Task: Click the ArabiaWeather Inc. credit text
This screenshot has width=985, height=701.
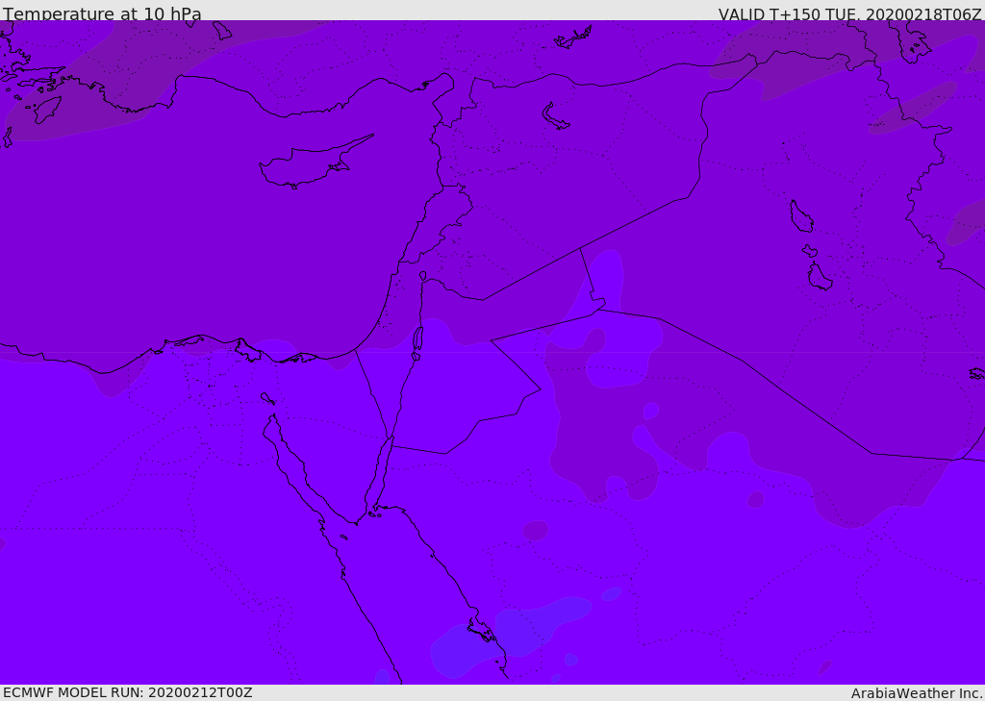Action: pos(916,693)
